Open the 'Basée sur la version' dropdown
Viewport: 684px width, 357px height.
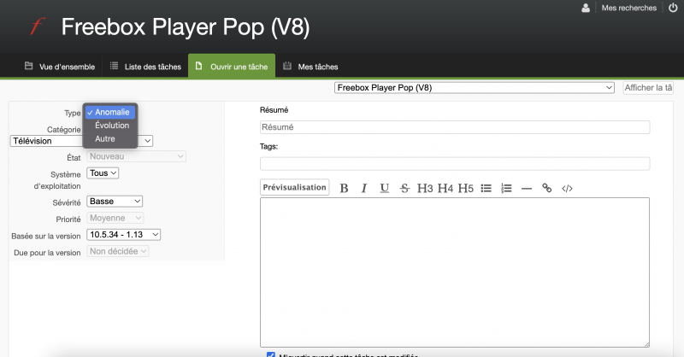(x=124, y=234)
